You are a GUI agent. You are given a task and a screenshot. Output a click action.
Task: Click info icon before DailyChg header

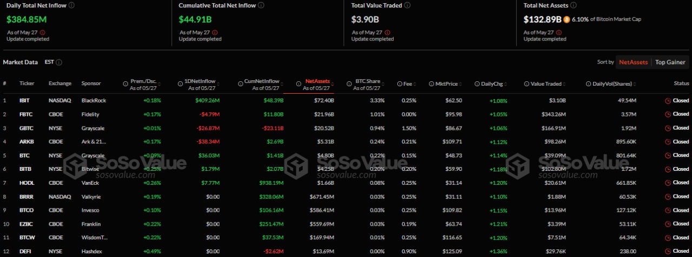coord(477,84)
